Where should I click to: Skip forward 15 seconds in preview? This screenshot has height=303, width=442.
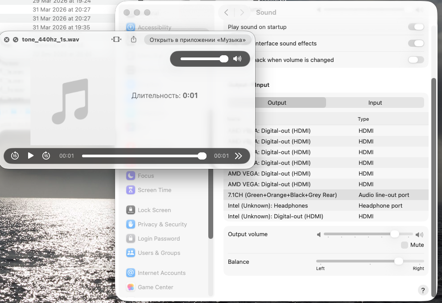coord(46,156)
